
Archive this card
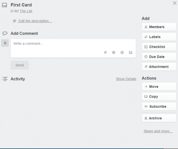pos(159,118)
